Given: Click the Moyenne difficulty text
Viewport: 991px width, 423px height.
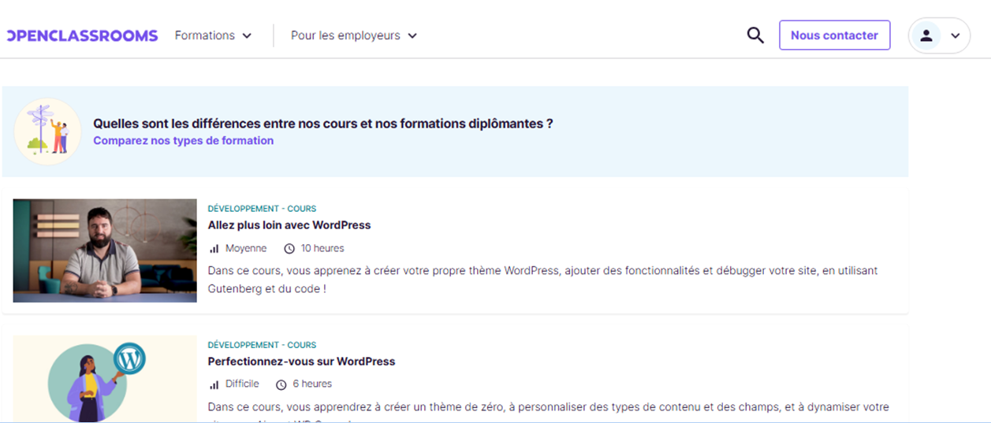Looking at the screenshot, I should (246, 249).
